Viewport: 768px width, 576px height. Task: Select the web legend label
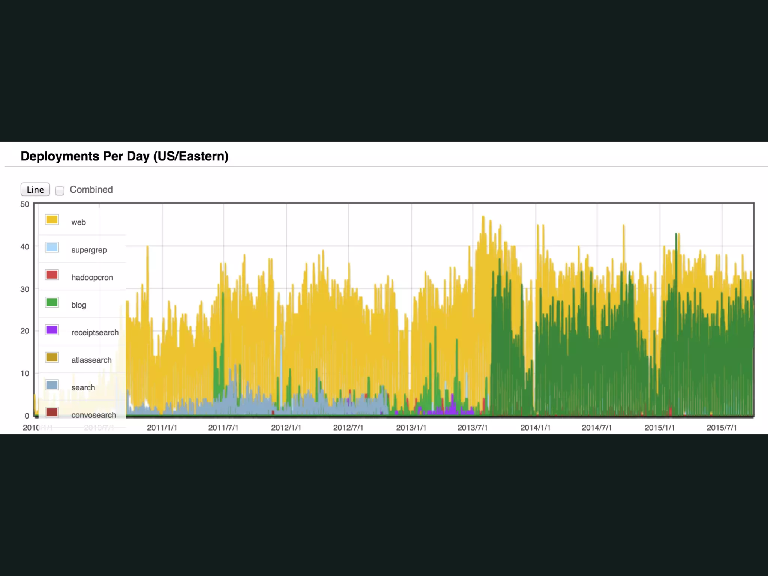coord(78,222)
